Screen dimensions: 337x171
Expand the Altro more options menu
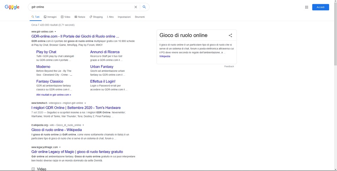(x=110, y=17)
